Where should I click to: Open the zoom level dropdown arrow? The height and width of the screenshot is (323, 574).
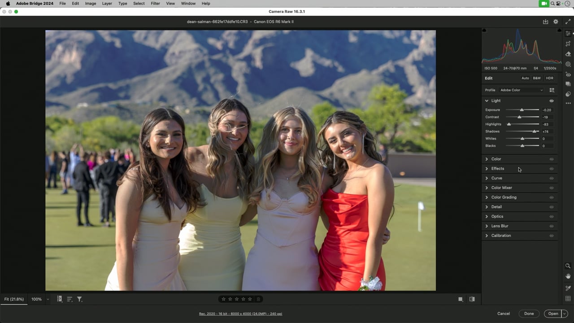[x=48, y=299]
